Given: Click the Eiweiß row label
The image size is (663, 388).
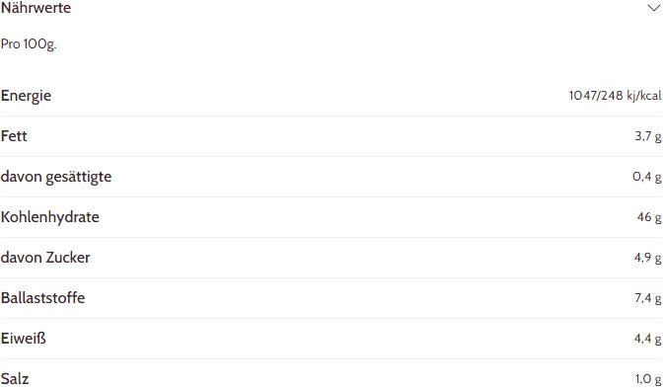Looking at the screenshot, I should (x=24, y=339).
